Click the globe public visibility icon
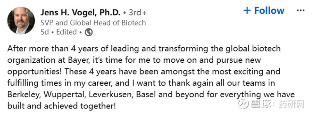This screenshot has width=314, height=114. (89, 32)
